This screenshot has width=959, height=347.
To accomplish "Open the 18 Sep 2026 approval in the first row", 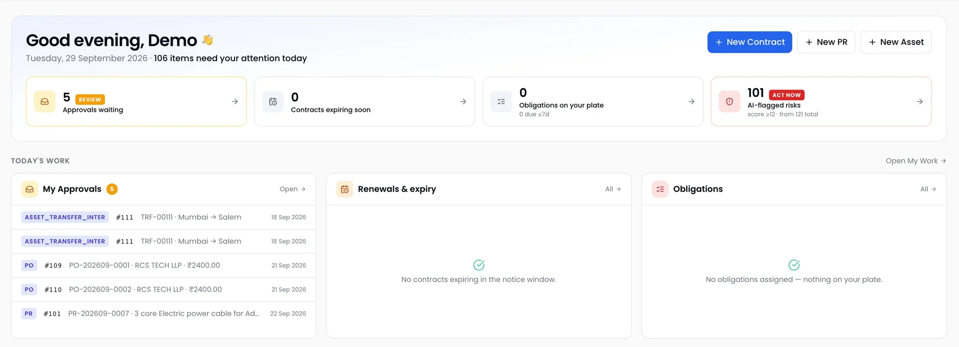I will [164, 217].
